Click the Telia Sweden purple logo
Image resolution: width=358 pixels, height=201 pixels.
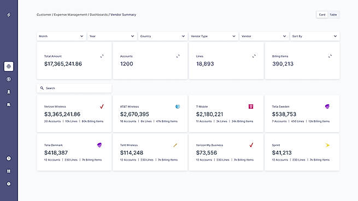pyautogui.click(x=327, y=107)
